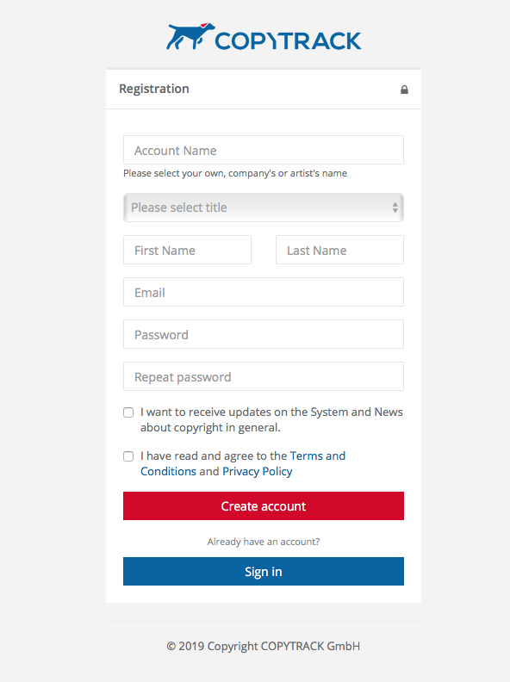Focus the Password field
Viewport: 510px width, 682px height.
coord(264,334)
